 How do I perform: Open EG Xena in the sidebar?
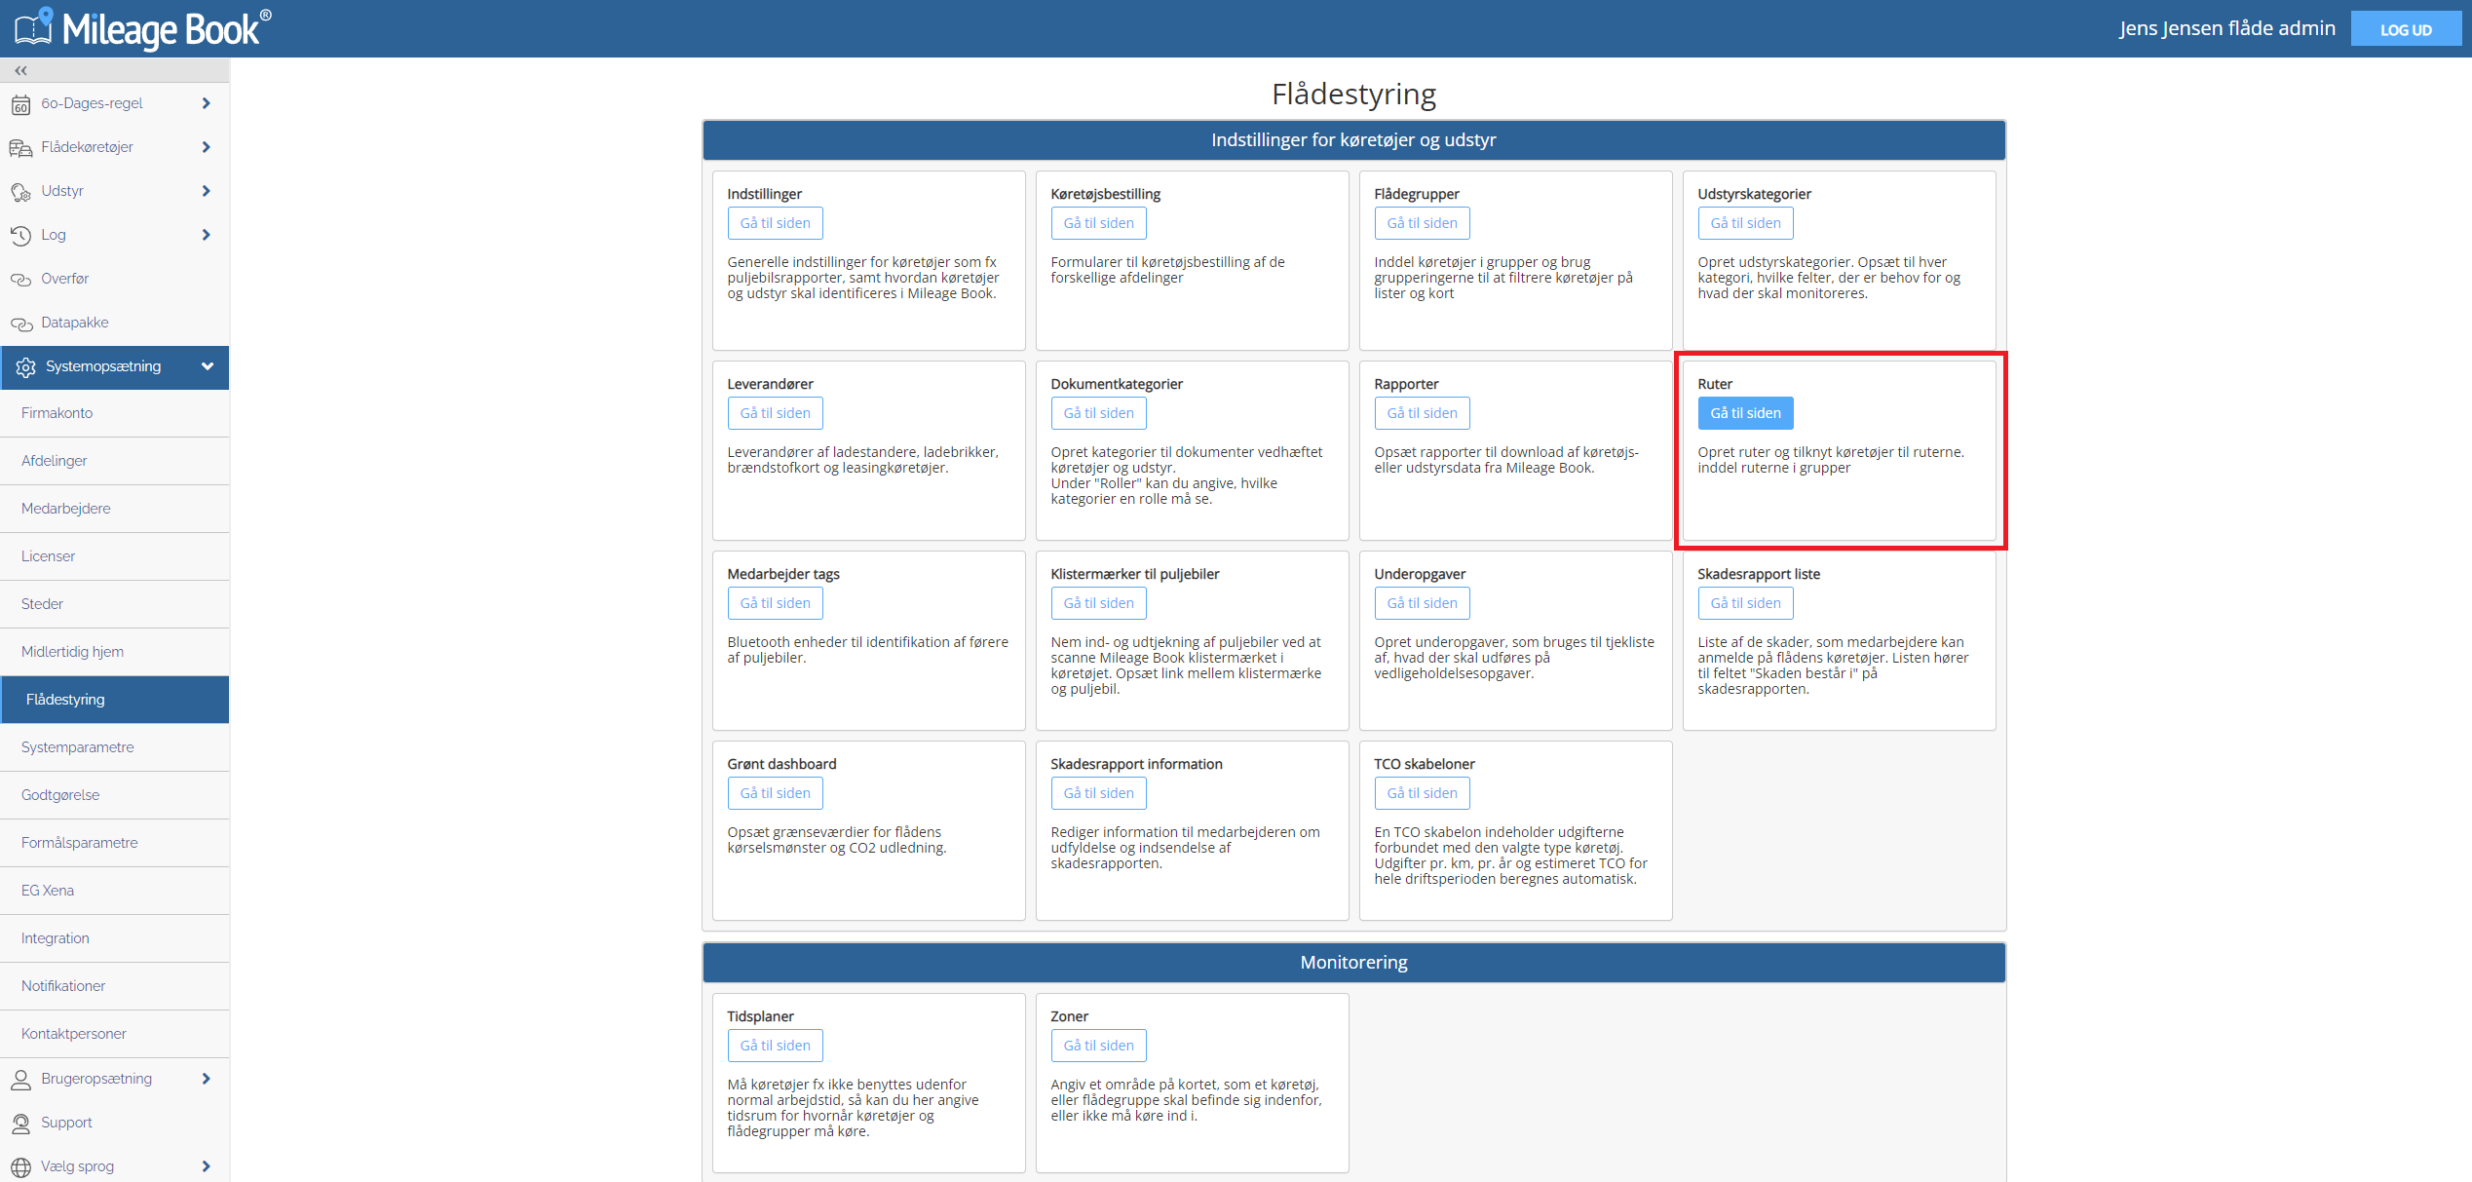pos(115,891)
